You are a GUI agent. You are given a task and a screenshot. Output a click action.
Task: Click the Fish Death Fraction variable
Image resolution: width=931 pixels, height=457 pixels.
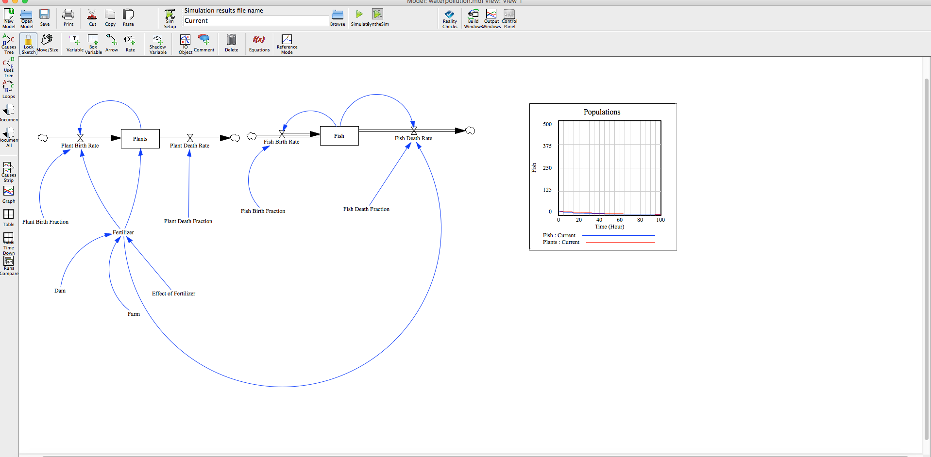point(367,209)
